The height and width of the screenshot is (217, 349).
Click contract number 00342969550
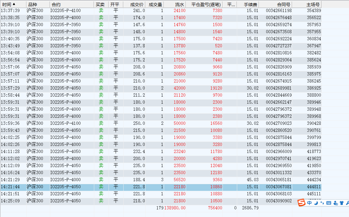point(279,166)
